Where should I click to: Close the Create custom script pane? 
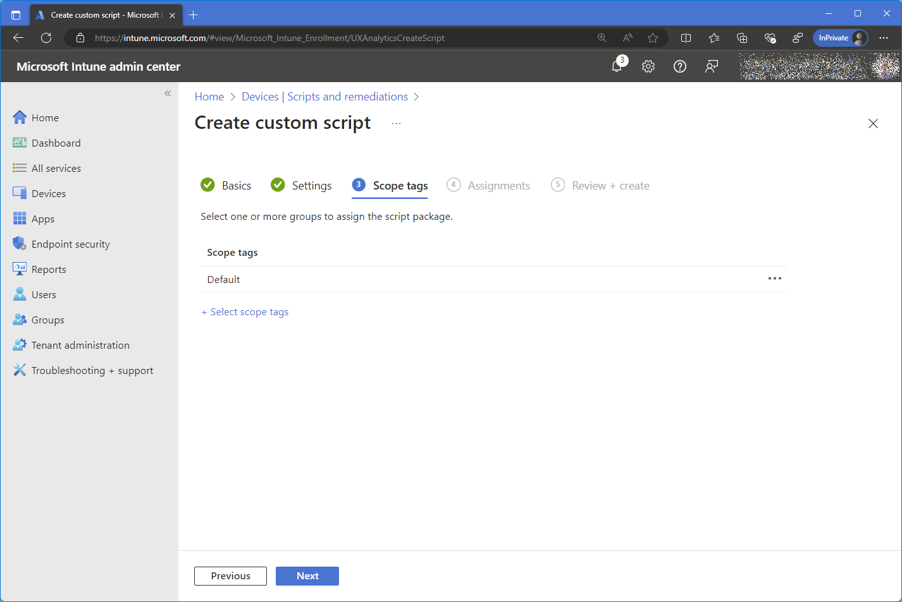point(873,124)
